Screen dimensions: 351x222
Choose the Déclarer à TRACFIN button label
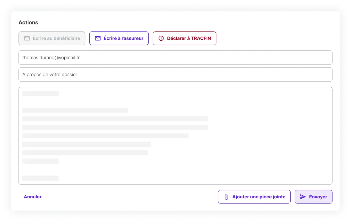pos(189,39)
